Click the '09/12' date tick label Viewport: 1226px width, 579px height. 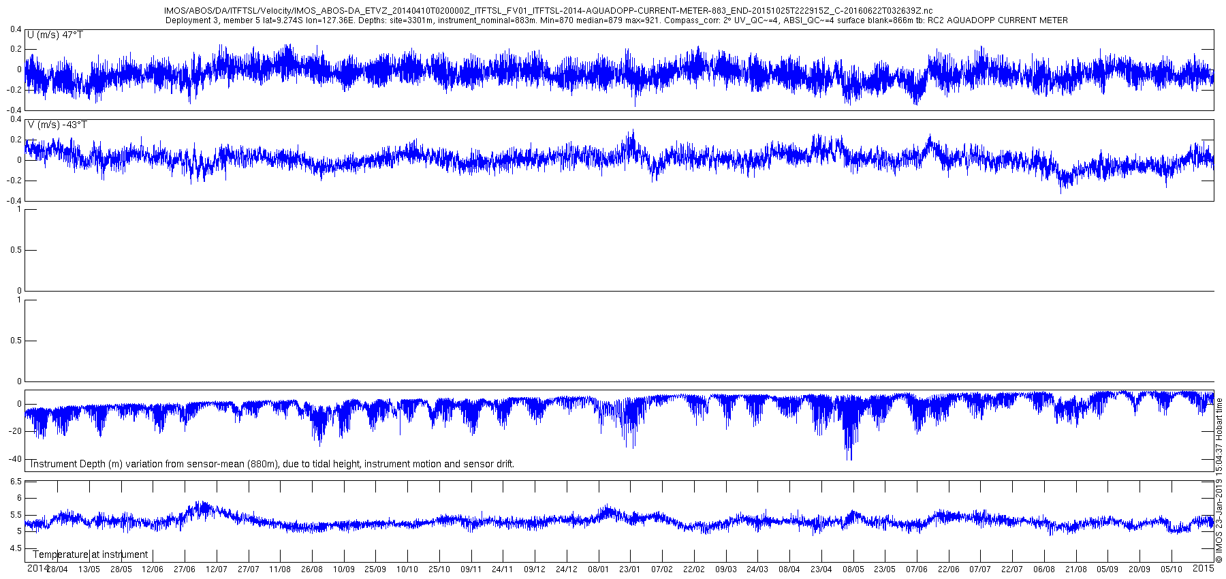click(535, 569)
